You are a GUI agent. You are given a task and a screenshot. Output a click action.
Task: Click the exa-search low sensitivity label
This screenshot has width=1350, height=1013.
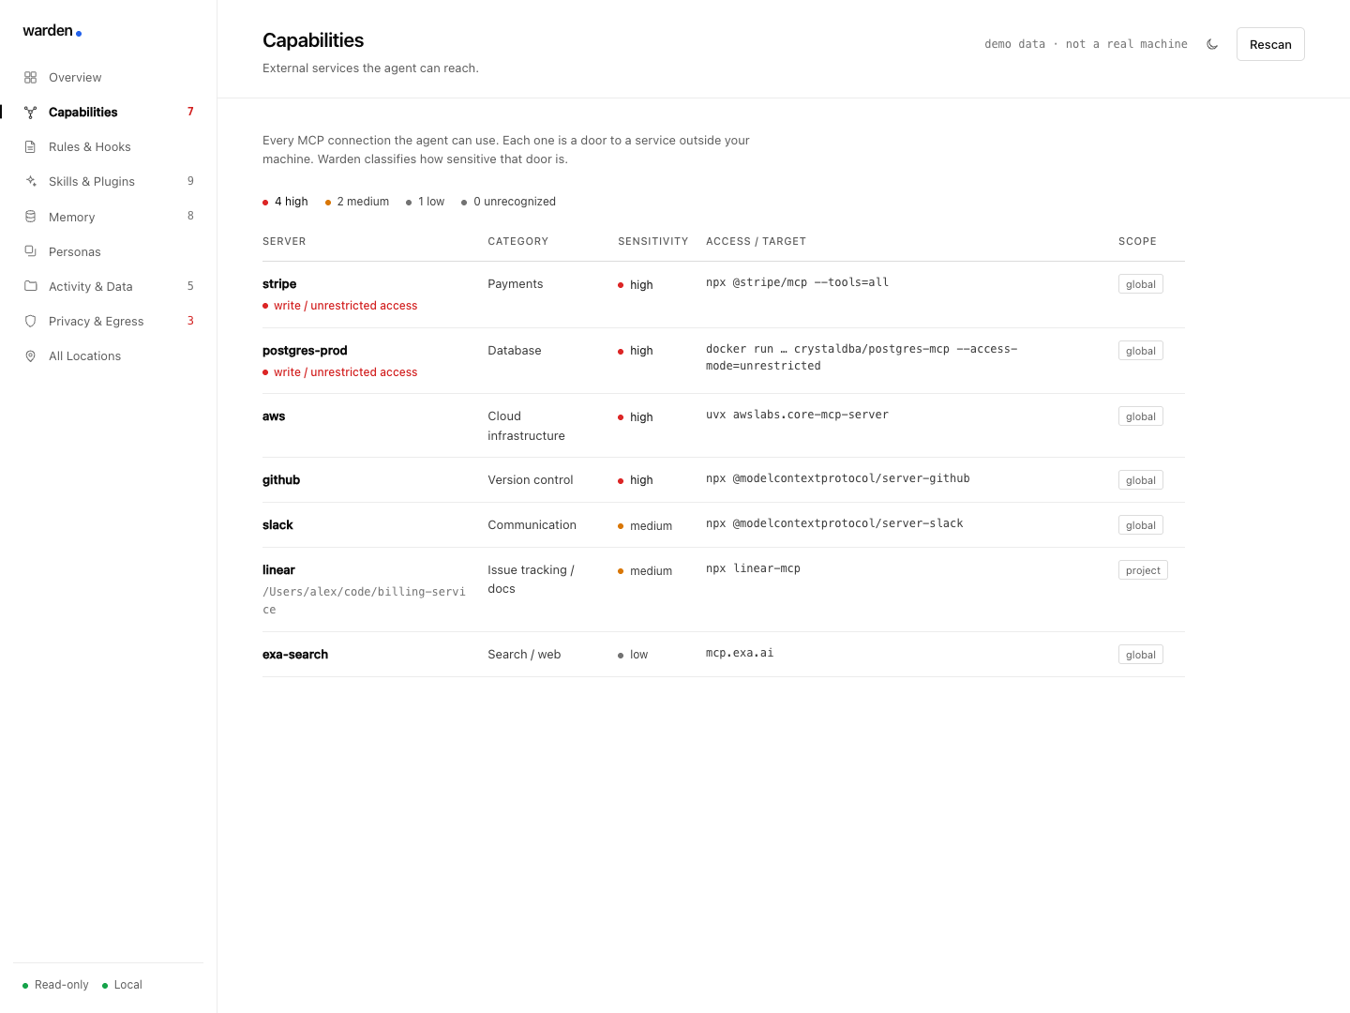[633, 655]
